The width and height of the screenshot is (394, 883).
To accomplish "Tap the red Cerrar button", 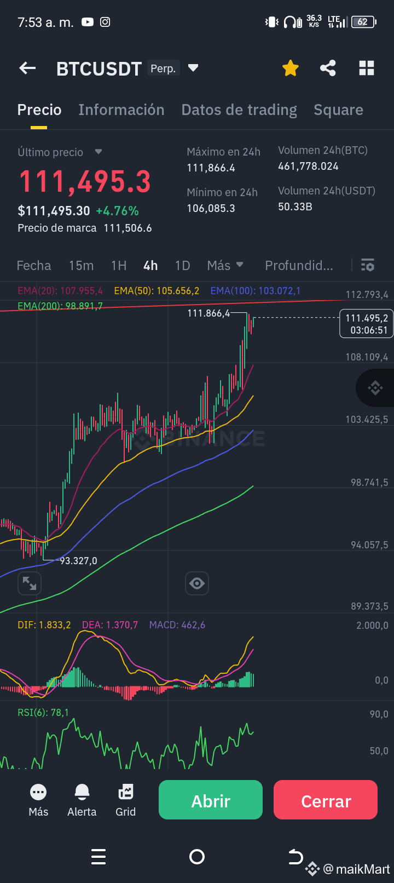I will click(326, 800).
